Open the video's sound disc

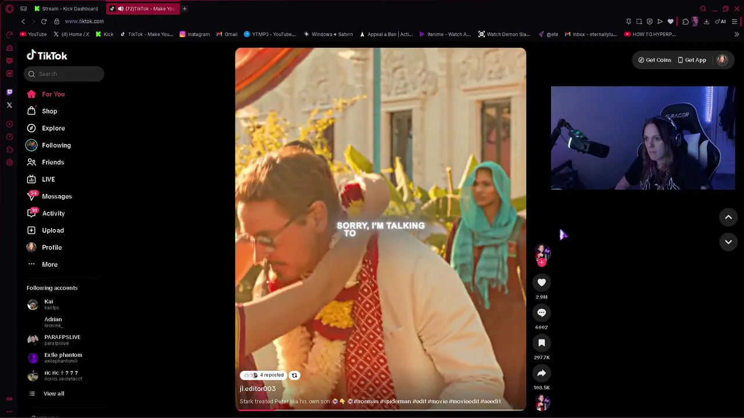pyautogui.click(x=542, y=402)
